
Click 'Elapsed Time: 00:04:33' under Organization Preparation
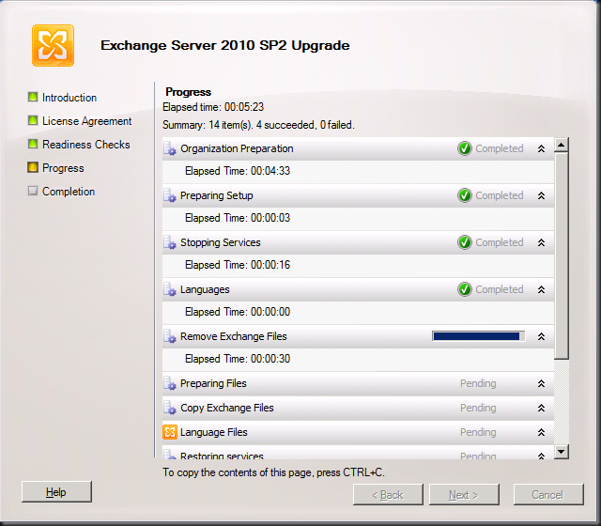coord(238,171)
